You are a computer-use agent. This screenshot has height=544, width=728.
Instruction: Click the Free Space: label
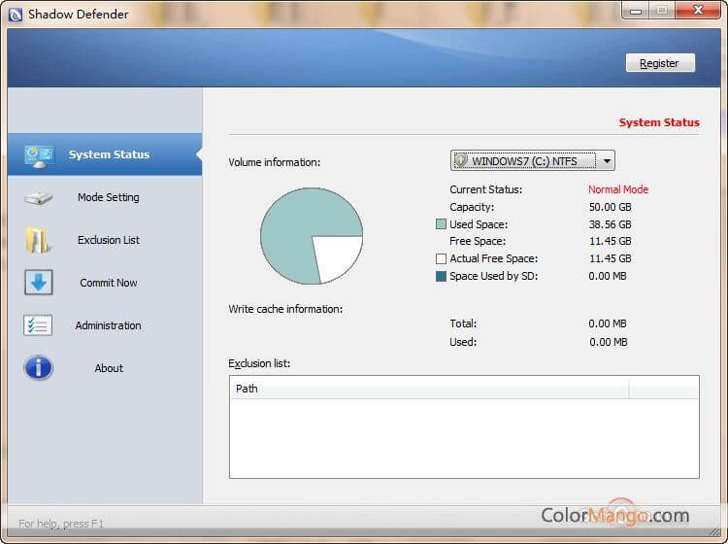coord(478,241)
